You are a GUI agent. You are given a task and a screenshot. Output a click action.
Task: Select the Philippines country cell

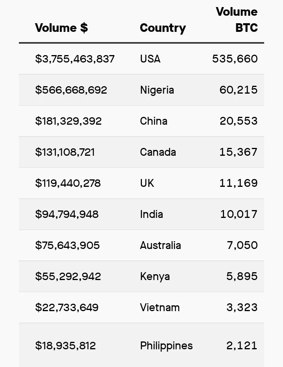pyautogui.click(x=166, y=346)
